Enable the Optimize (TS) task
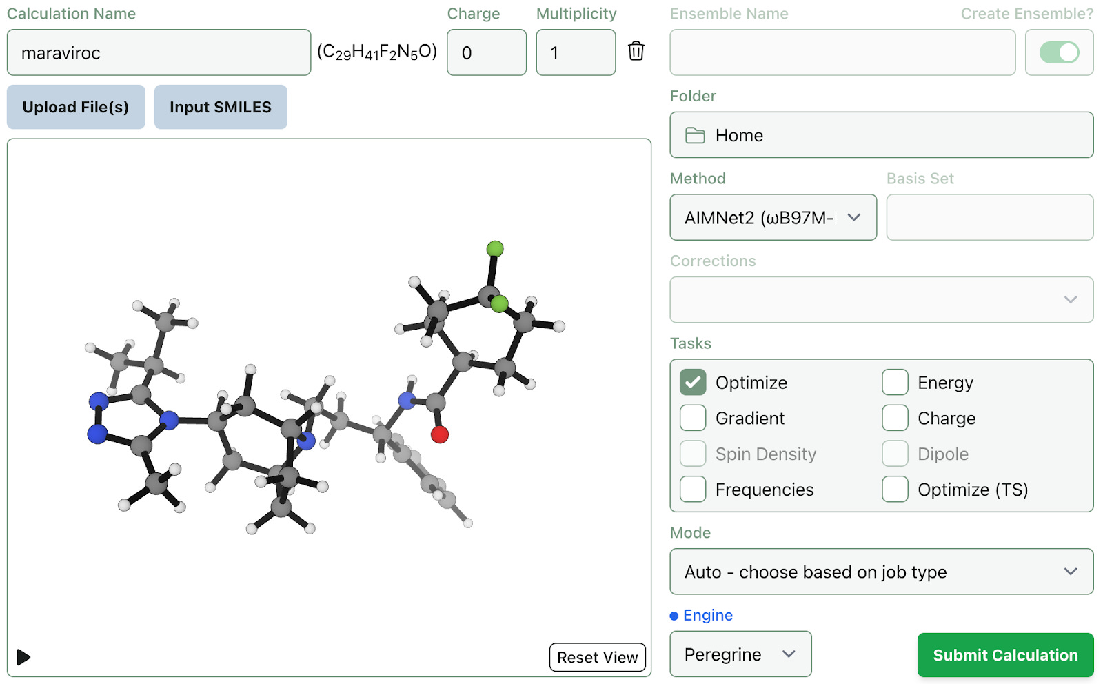Image resolution: width=1103 pixels, height=684 pixels. (894, 489)
